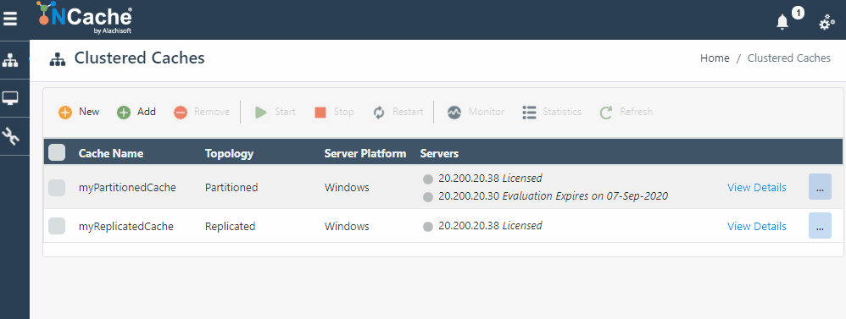This screenshot has width=846, height=319.
Task: Select the tools icon in the sidebar
Action: coord(10,136)
